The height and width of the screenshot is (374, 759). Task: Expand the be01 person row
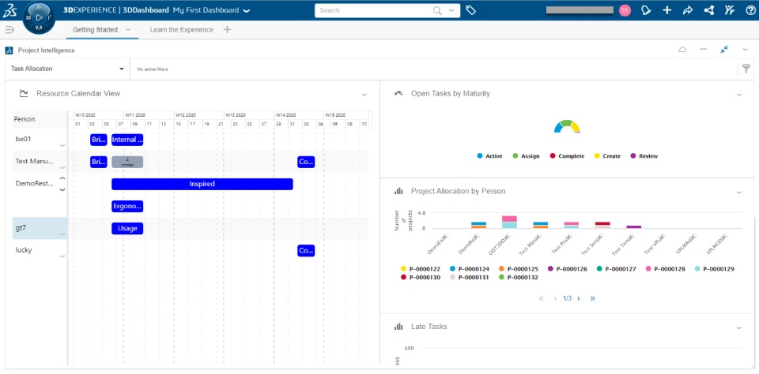pos(62,145)
